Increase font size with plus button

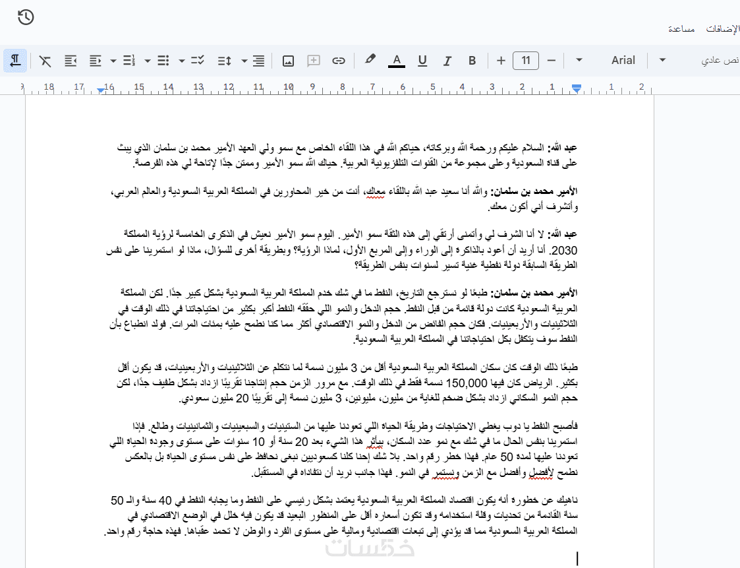(x=501, y=61)
